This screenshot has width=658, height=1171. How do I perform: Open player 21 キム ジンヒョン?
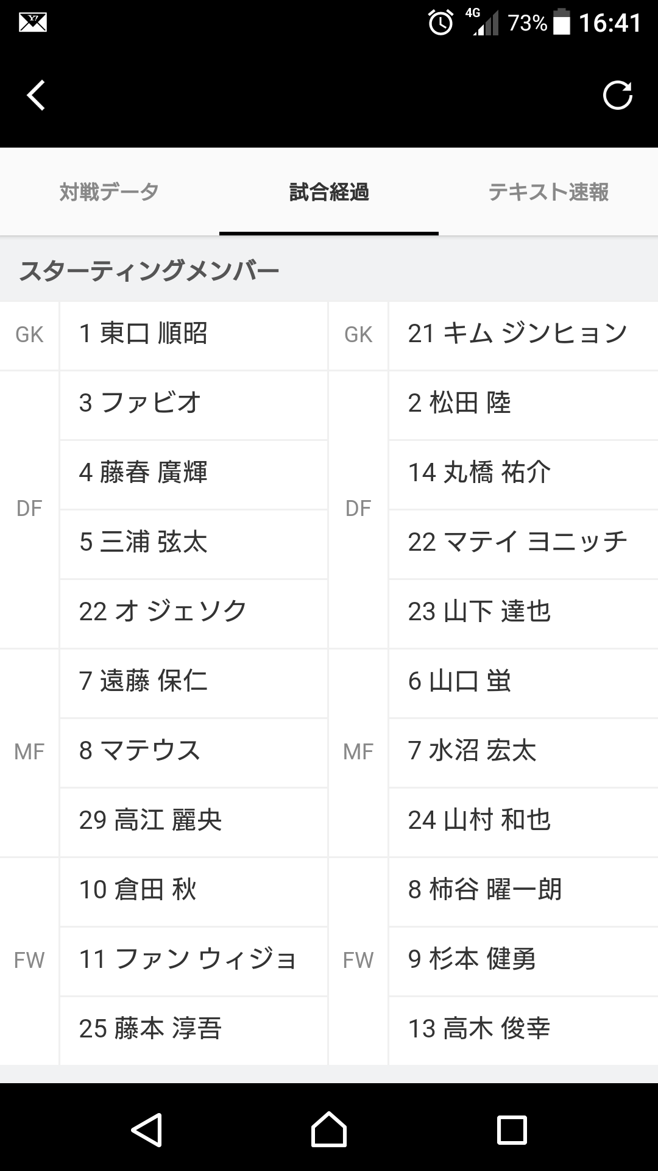click(x=523, y=335)
